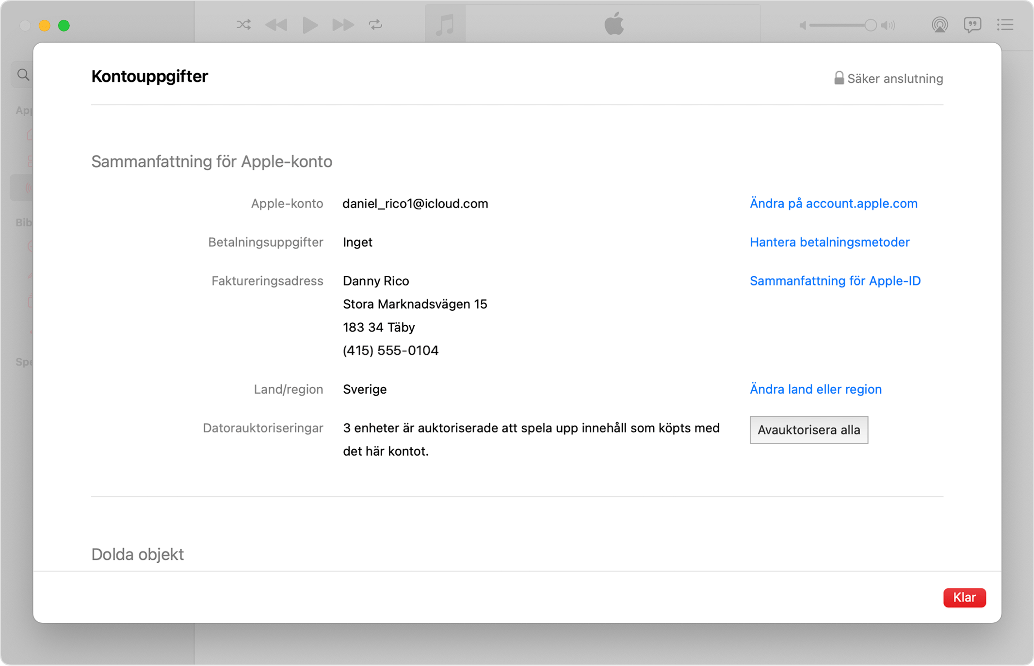Viewport: 1034px width, 666px height.
Task: Click the Säker anslutning label
Action: (x=895, y=79)
